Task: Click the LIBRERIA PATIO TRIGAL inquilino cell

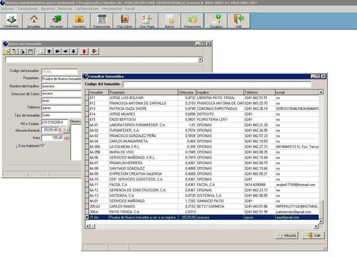Action: 220,98
